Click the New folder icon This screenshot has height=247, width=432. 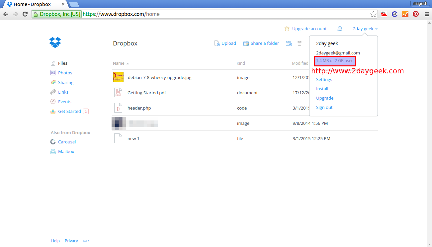coord(289,43)
